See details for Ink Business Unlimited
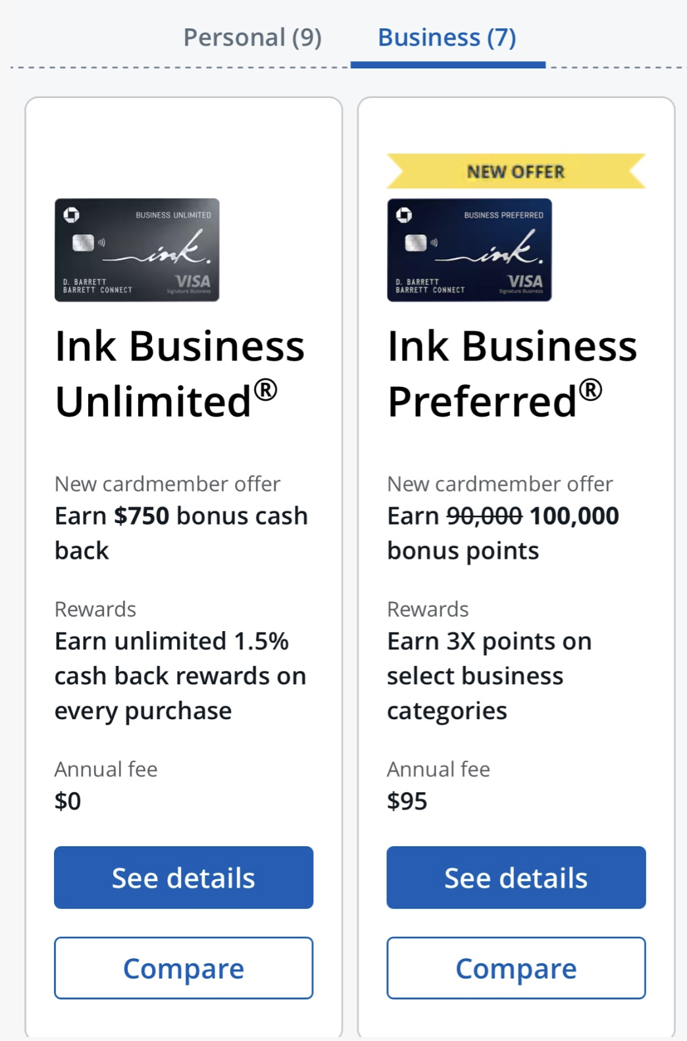Image resolution: width=687 pixels, height=1041 pixels. [x=184, y=877]
